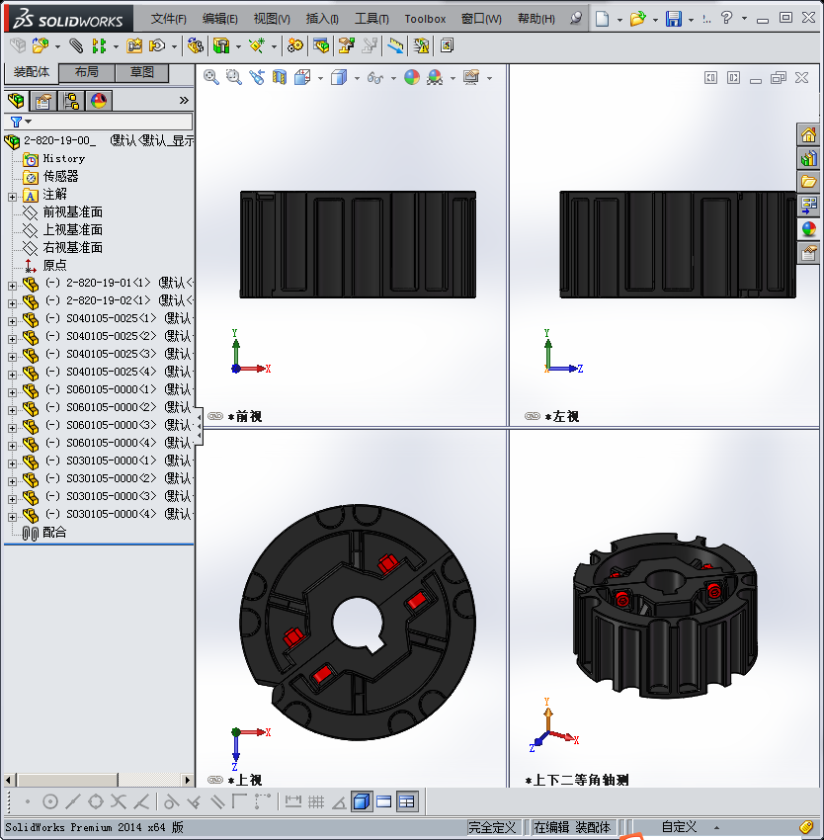Open SolidWorks Resources home icon in task pane
This screenshot has height=840, width=824.
(809, 134)
